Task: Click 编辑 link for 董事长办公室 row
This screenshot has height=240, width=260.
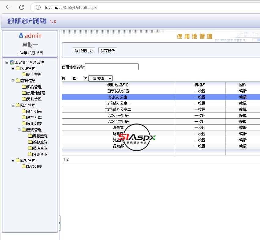Action: (x=243, y=91)
